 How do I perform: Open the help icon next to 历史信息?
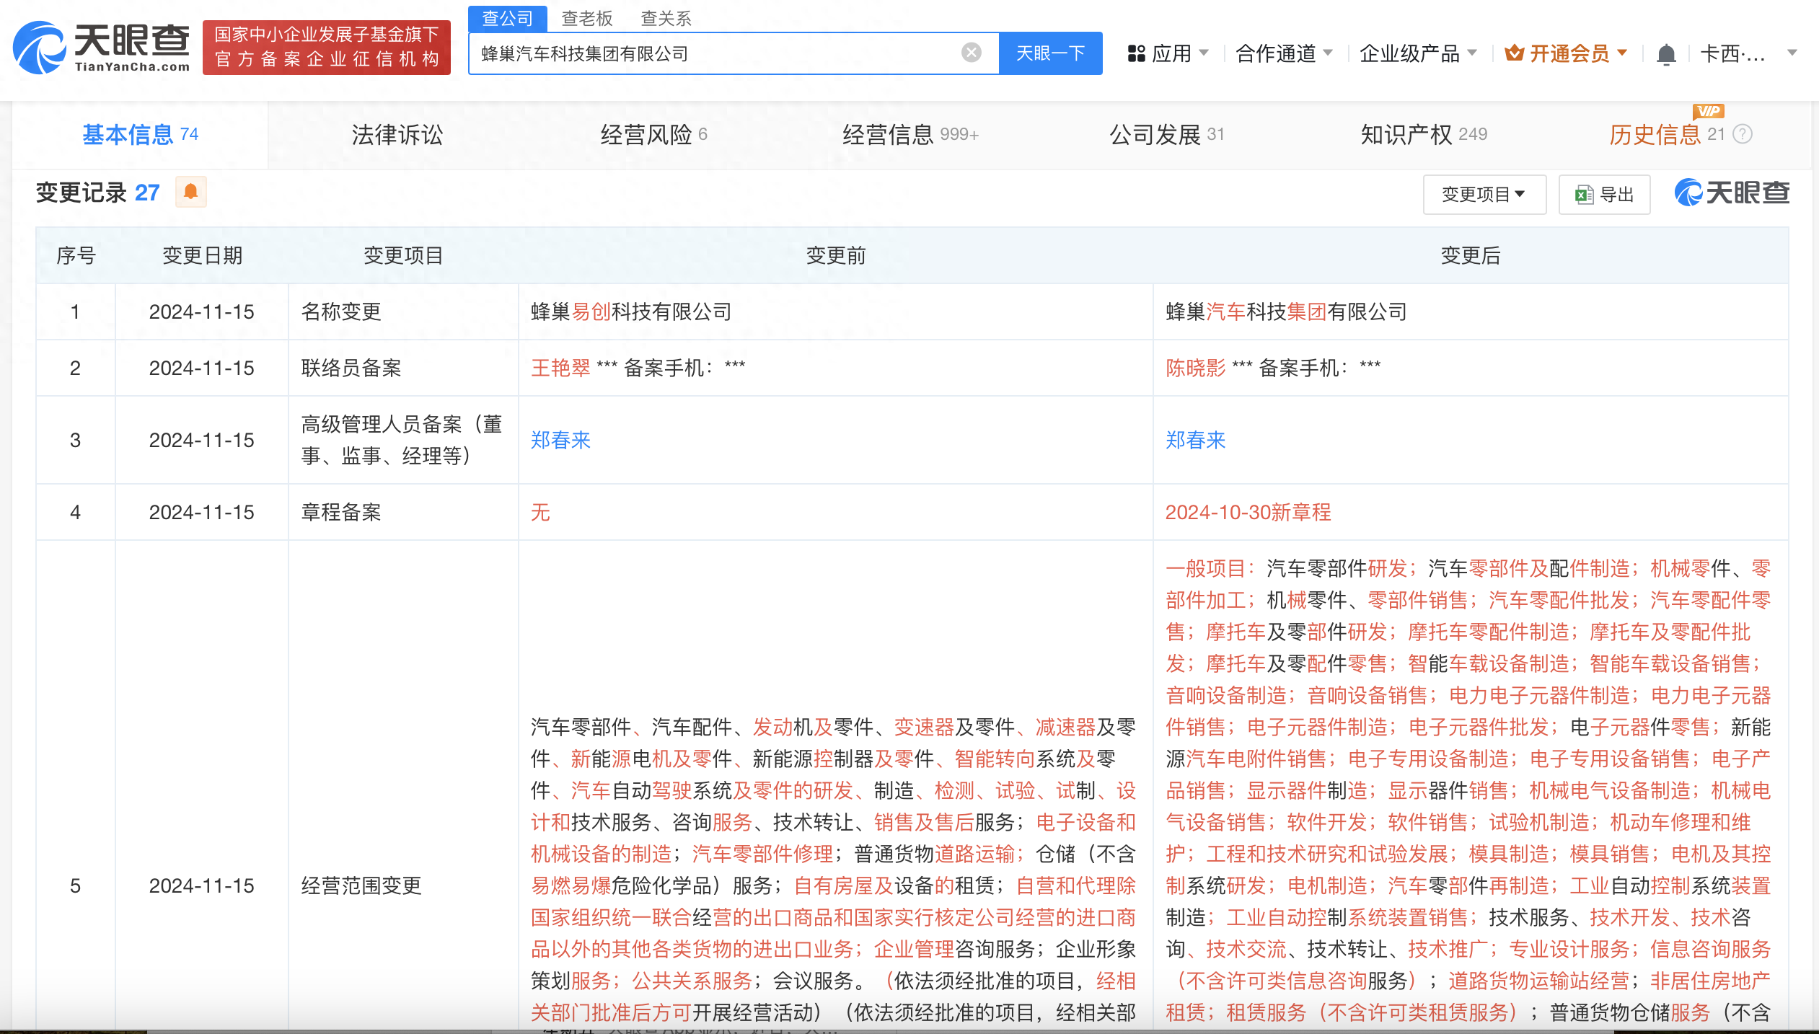(x=1743, y=134)
